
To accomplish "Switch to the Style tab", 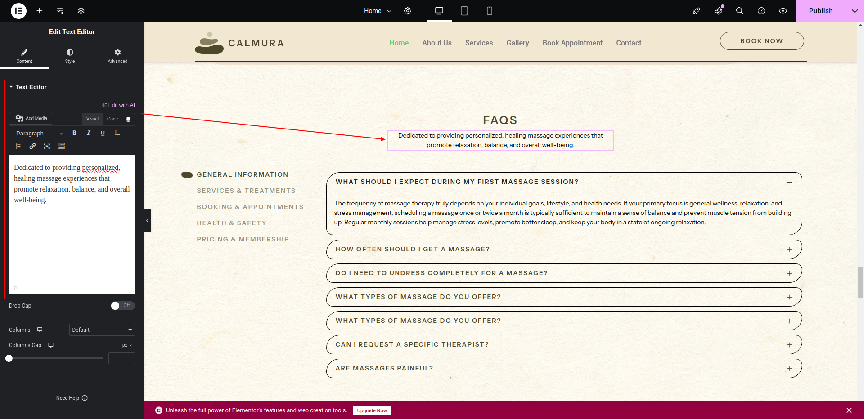I will point(70,56).
